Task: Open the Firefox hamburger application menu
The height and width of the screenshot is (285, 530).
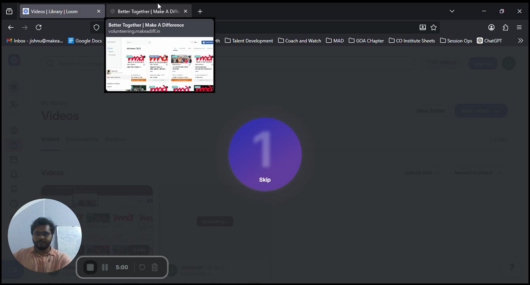Action: [x=519, y=27]
